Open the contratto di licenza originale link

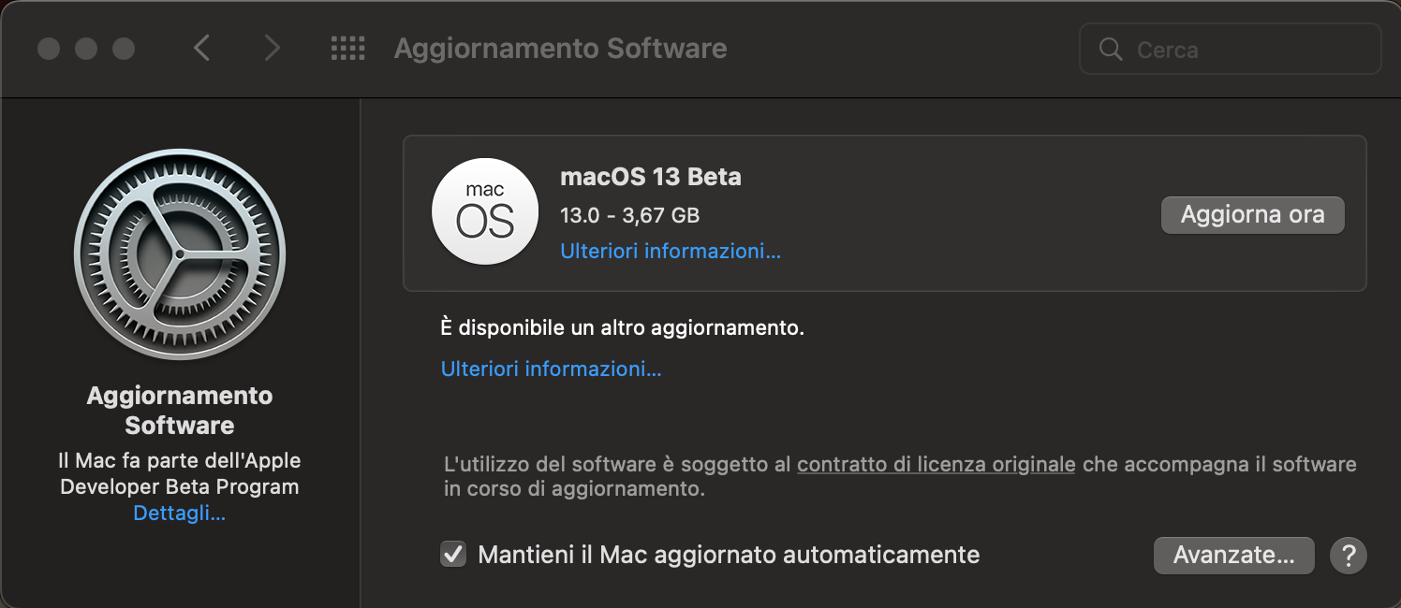[936, 464]
